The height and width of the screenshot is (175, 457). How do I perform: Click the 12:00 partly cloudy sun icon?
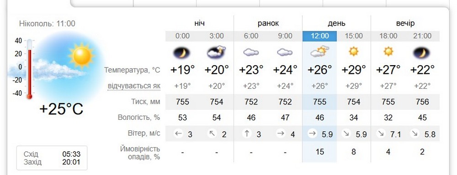point(319,51)
